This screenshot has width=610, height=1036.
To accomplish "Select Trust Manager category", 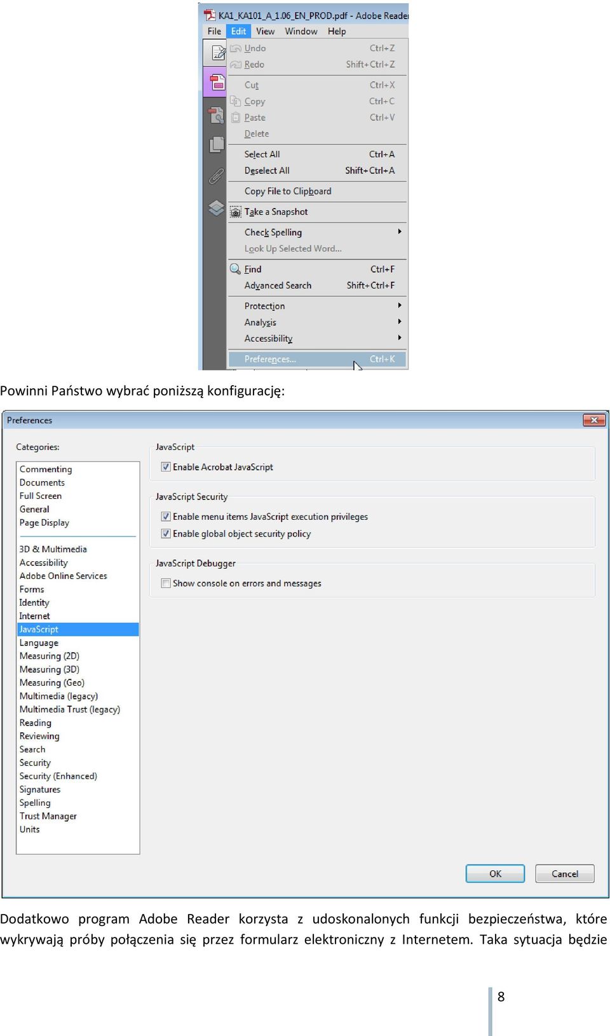I will (48, 816).
